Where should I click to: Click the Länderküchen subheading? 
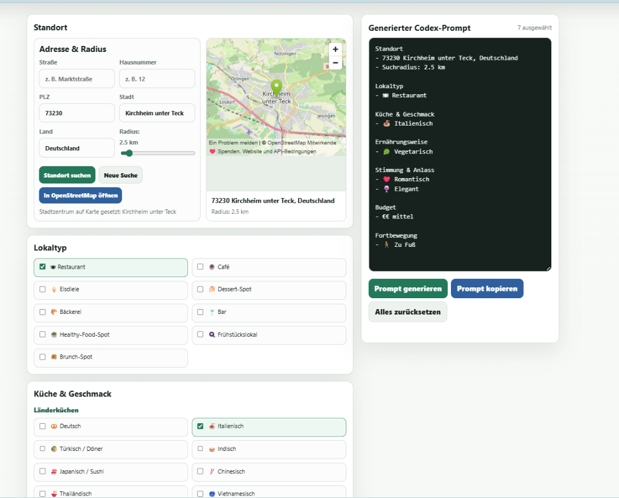(x=56, y=410)
